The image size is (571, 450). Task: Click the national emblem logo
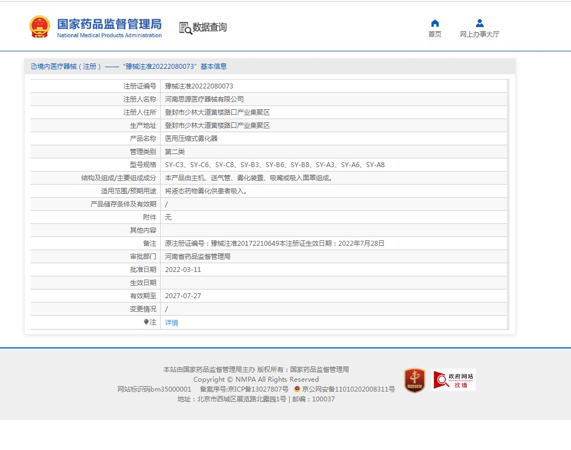39,27
